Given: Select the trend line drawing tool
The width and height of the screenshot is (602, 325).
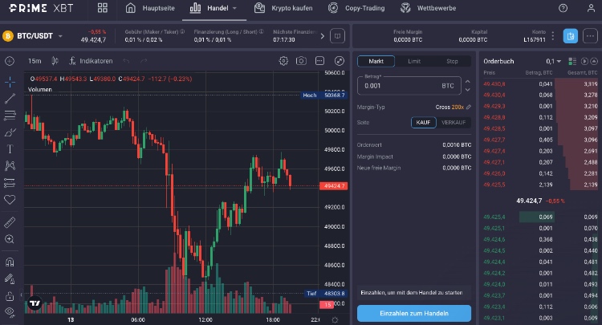Looking at the screenshot, I should 10,99.
